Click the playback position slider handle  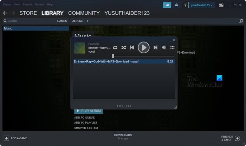tap(113, 56)
